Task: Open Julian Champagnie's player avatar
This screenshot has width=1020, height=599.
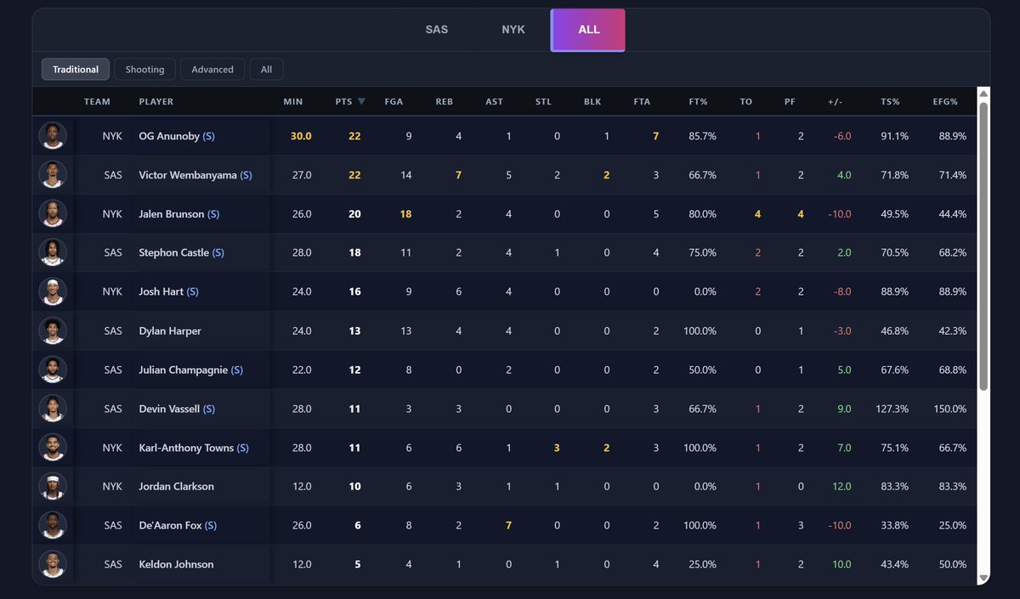Action: [x=53, y=370]
